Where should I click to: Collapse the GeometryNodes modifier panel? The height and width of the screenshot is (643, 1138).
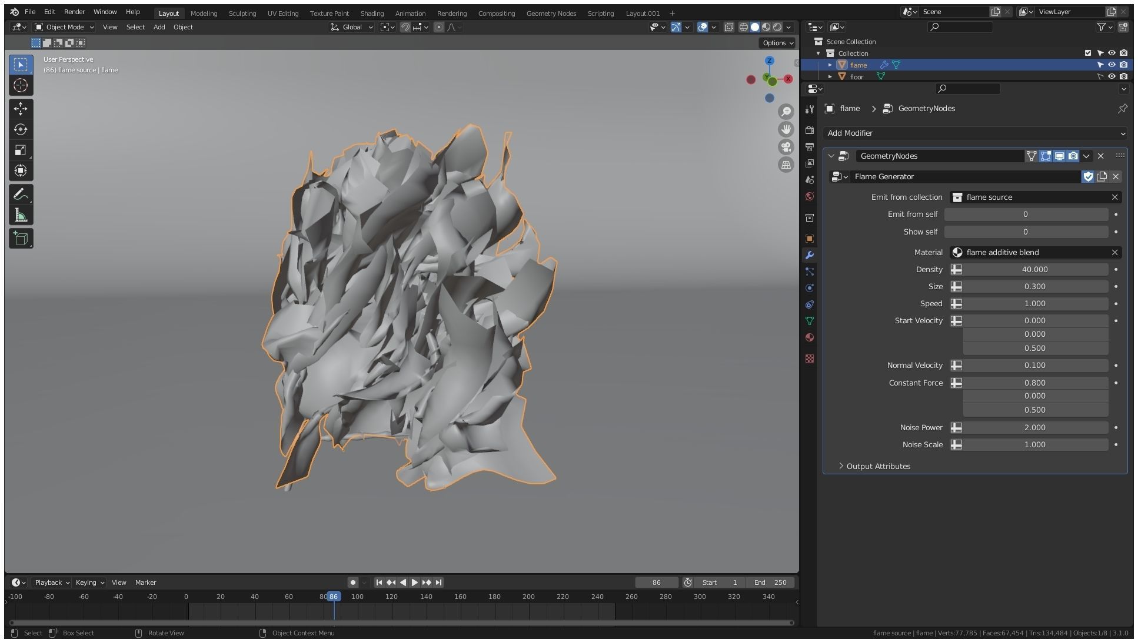(831, 156)
